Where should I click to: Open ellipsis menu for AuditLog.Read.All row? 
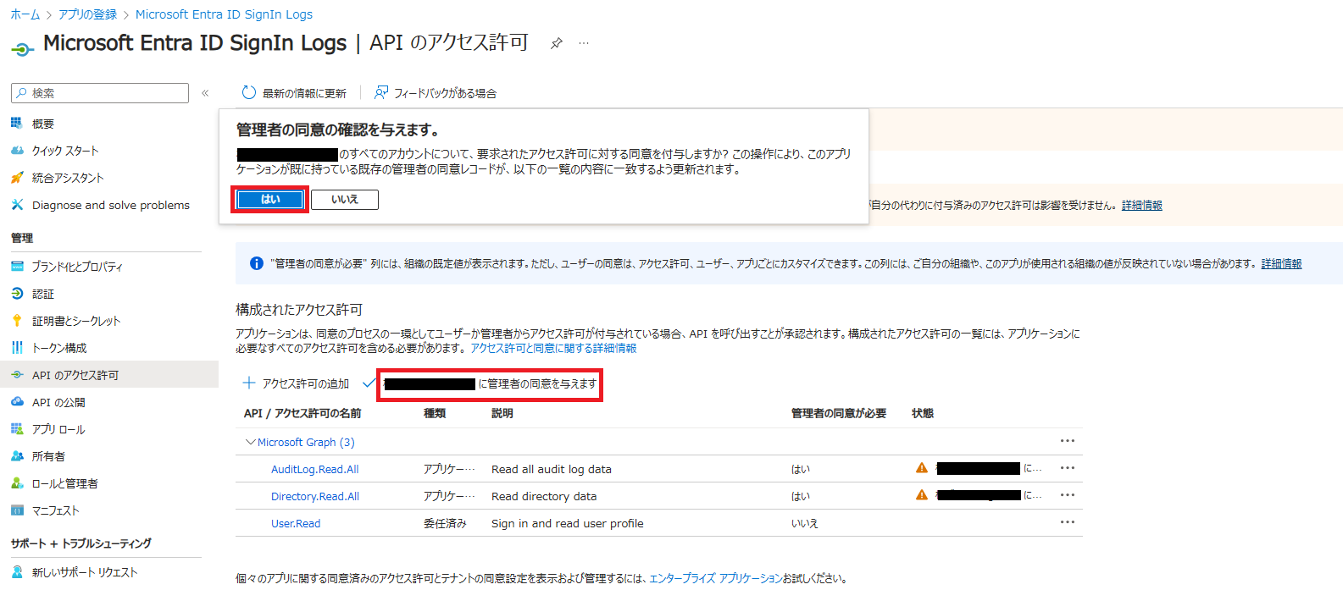point(1067,468)
